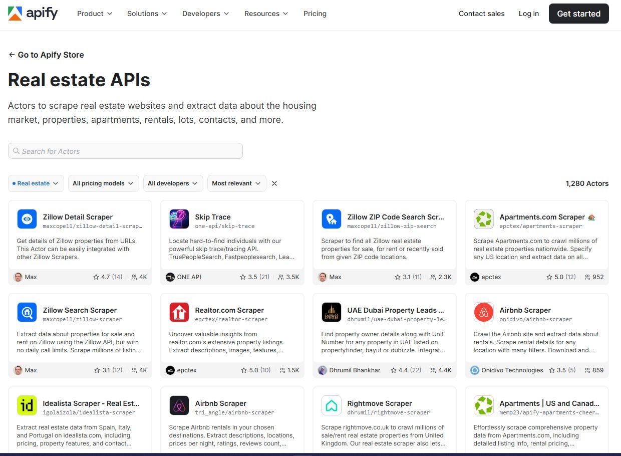This screenshot has width=621, height=456.
Task: Open the Zillow Detail Scraper eye icon
Action: [x=27, y=219]
